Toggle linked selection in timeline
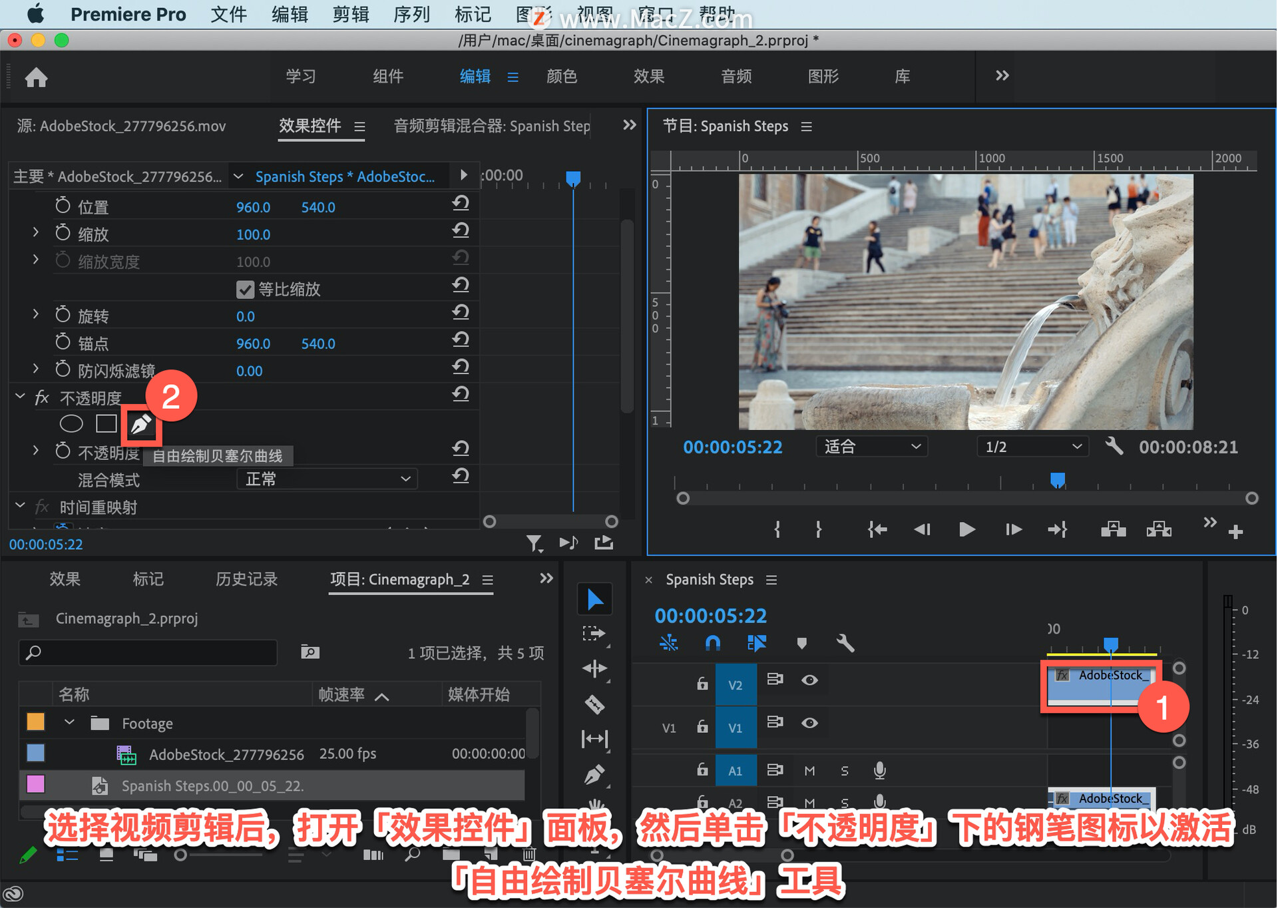1278x908 pixels. (x=757, y=643)
